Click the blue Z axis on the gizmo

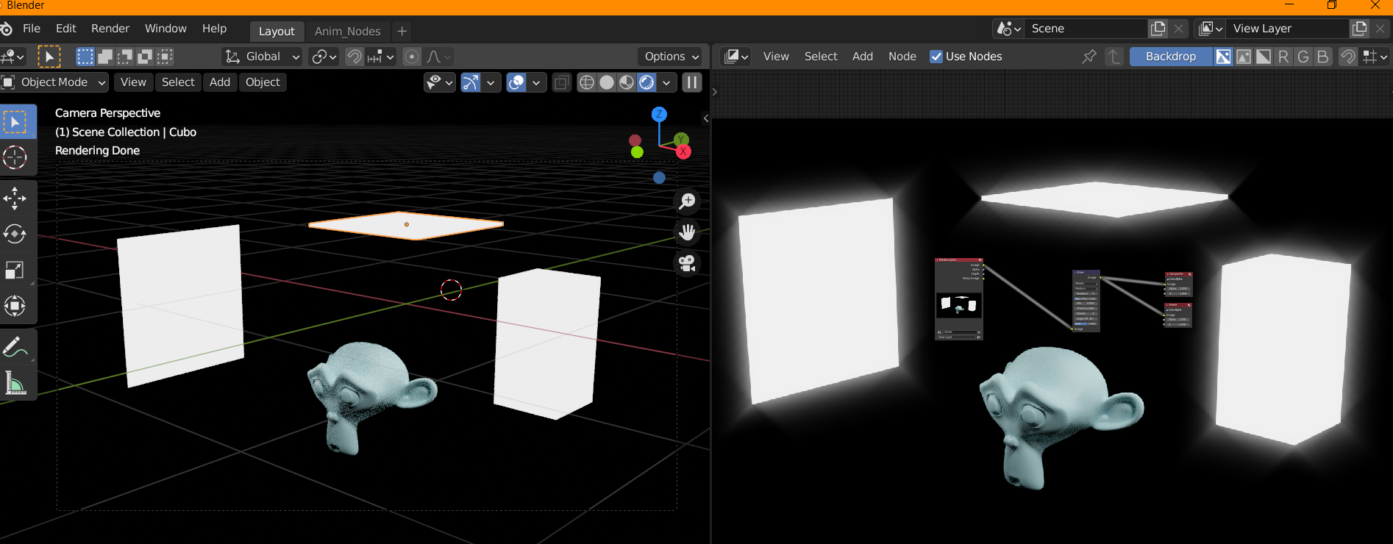tap(659, 114)
